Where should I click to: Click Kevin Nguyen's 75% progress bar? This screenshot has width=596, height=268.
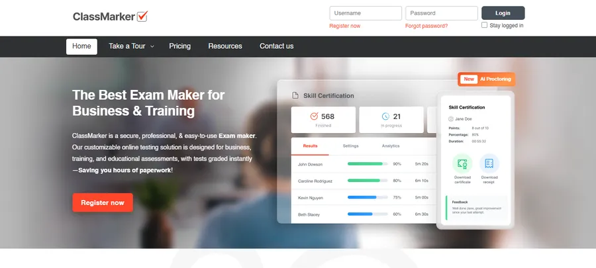(368, 197)
